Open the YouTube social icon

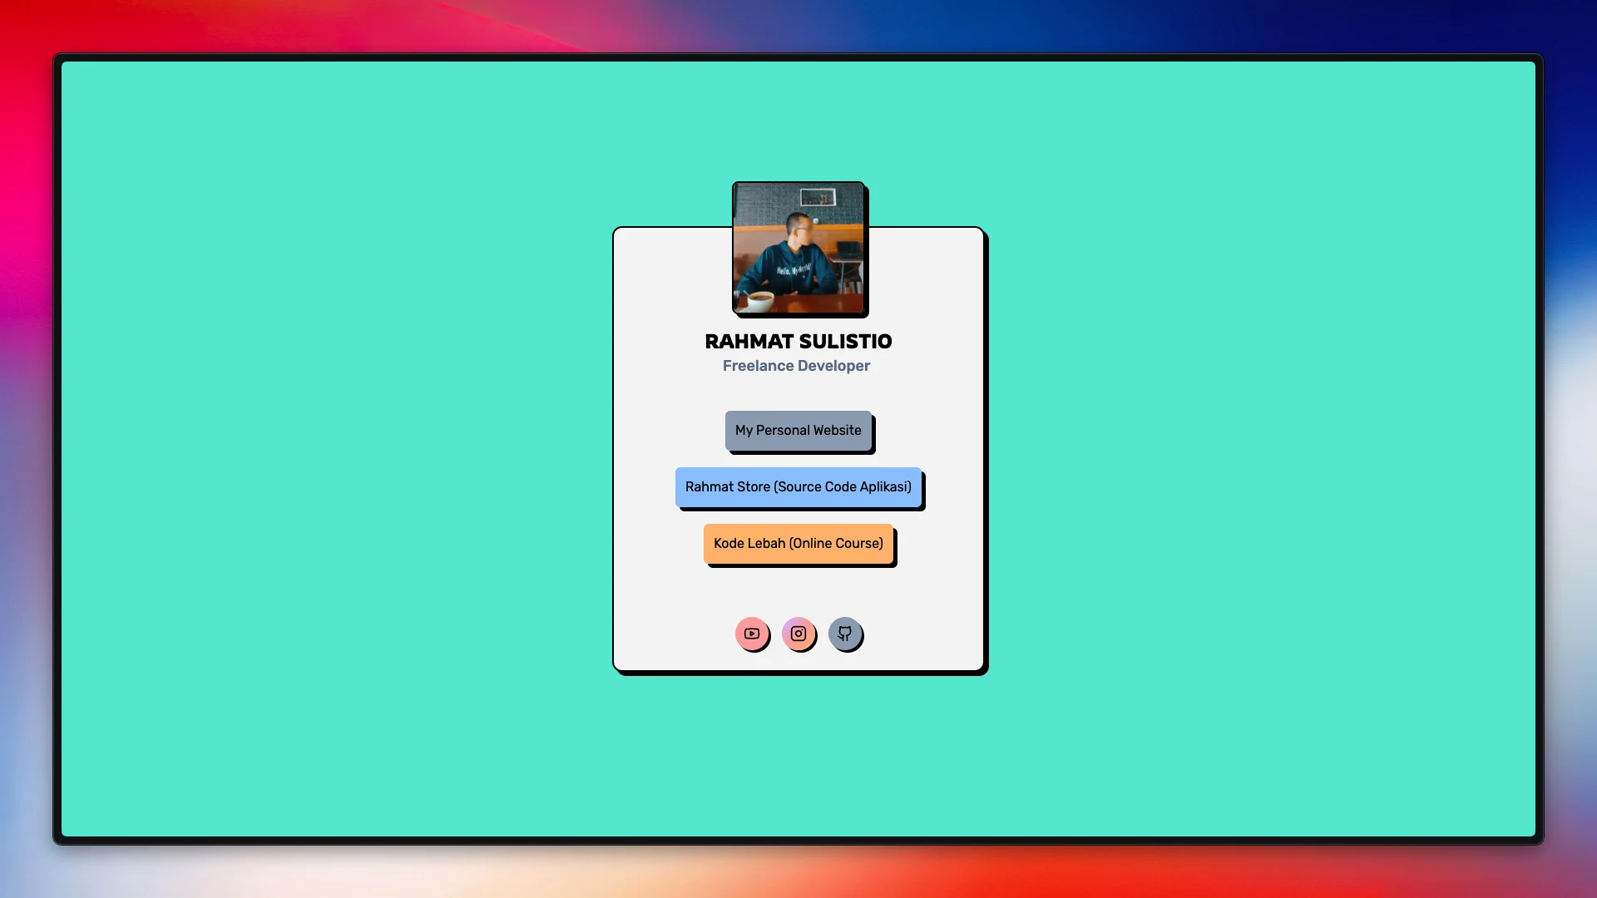751,634
